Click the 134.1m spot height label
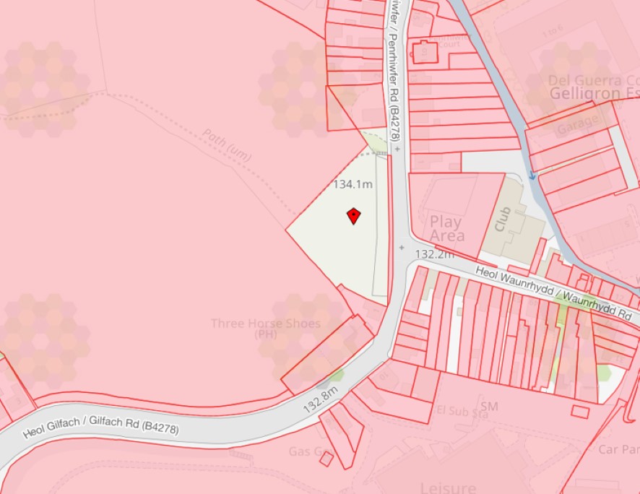 (x=353, y=184)
